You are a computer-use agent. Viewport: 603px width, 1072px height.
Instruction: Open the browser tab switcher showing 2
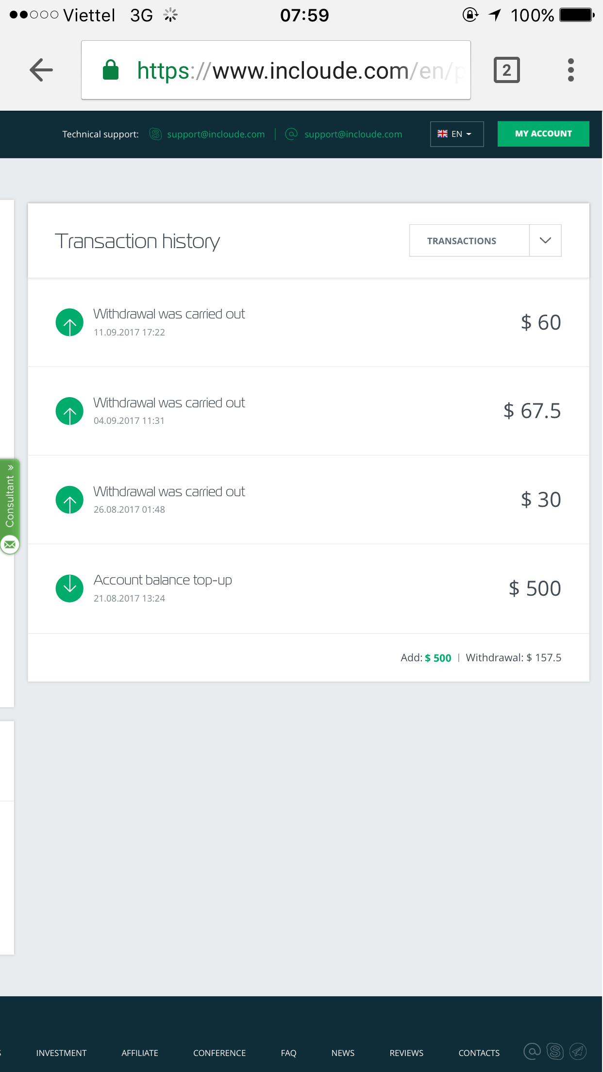tap(506, 70)
